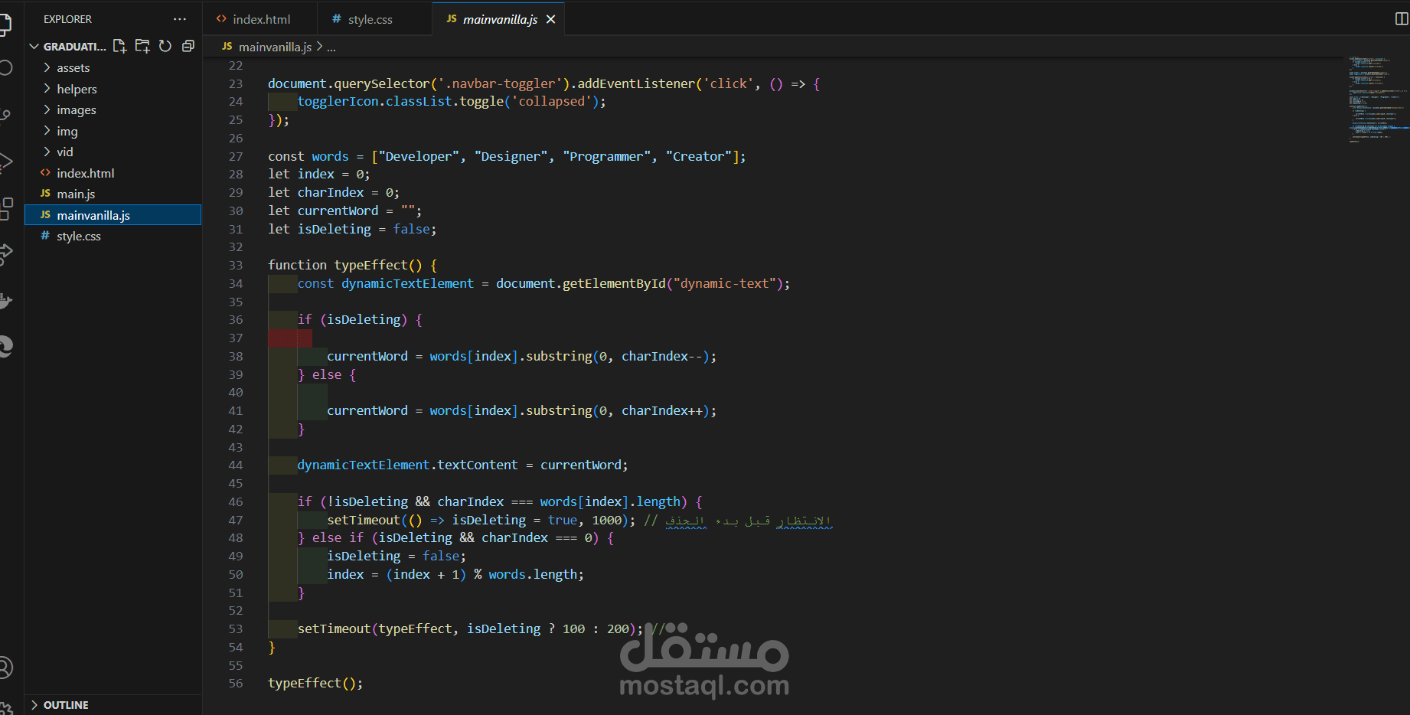Click the New Folder icon in Explorer header

tap(142, 46)
